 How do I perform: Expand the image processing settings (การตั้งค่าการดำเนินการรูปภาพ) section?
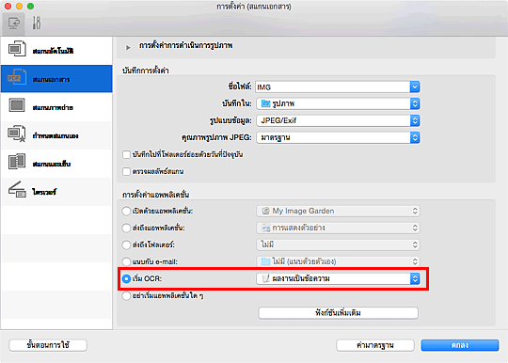(x=128, y=47)
